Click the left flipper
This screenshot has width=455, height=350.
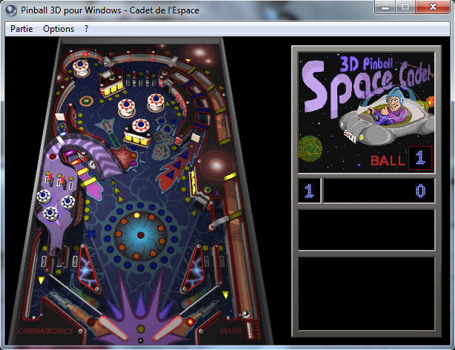point(113,328)
